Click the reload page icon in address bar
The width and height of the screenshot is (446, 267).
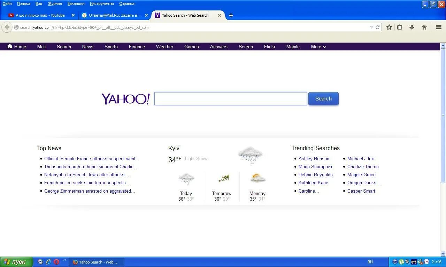pyautogui.click(x=377, y=27)
